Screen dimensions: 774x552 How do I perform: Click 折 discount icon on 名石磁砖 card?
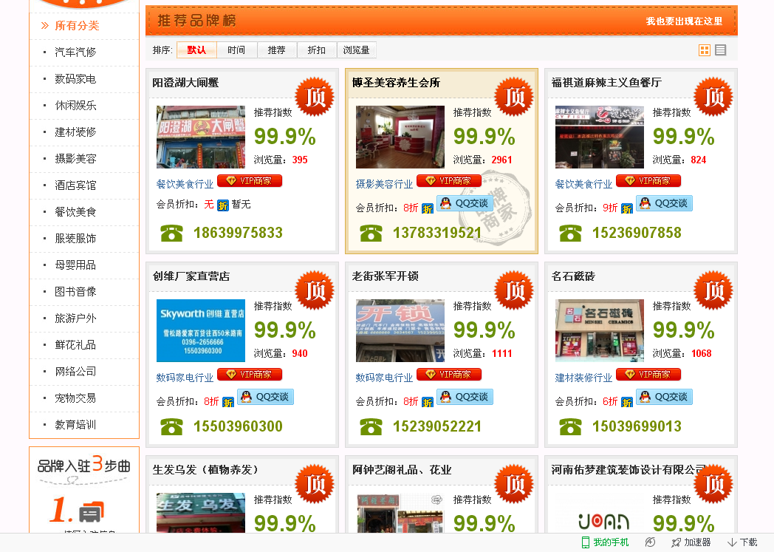point(627,402)
